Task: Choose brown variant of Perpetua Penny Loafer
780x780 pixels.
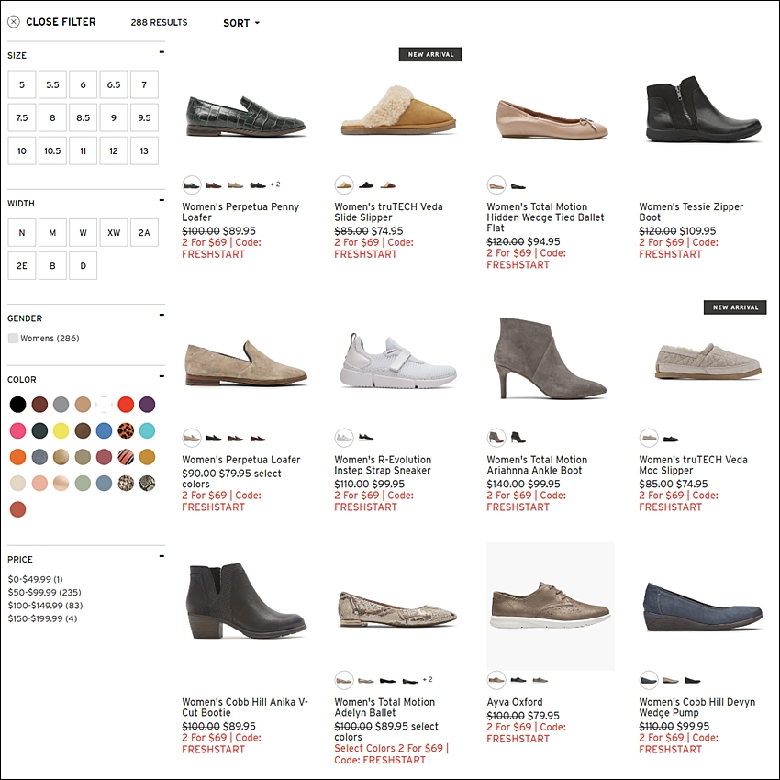Action: (214, 185)
